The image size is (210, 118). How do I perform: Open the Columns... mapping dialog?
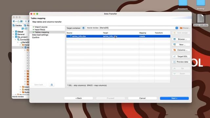(181, 50)
